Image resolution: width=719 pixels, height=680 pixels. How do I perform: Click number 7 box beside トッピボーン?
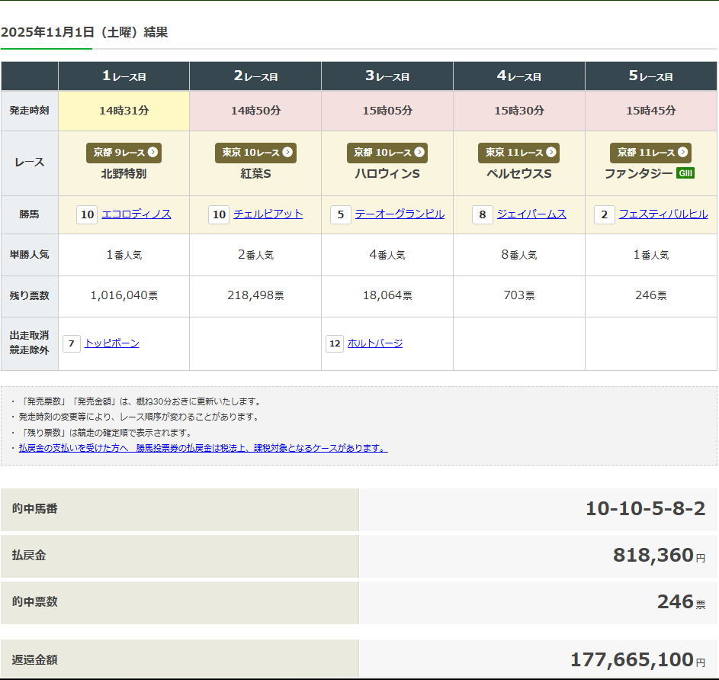point(72,344)
